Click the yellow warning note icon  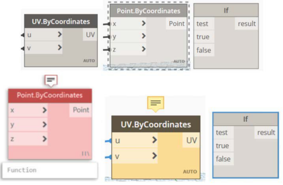click(x=156, y=104)
